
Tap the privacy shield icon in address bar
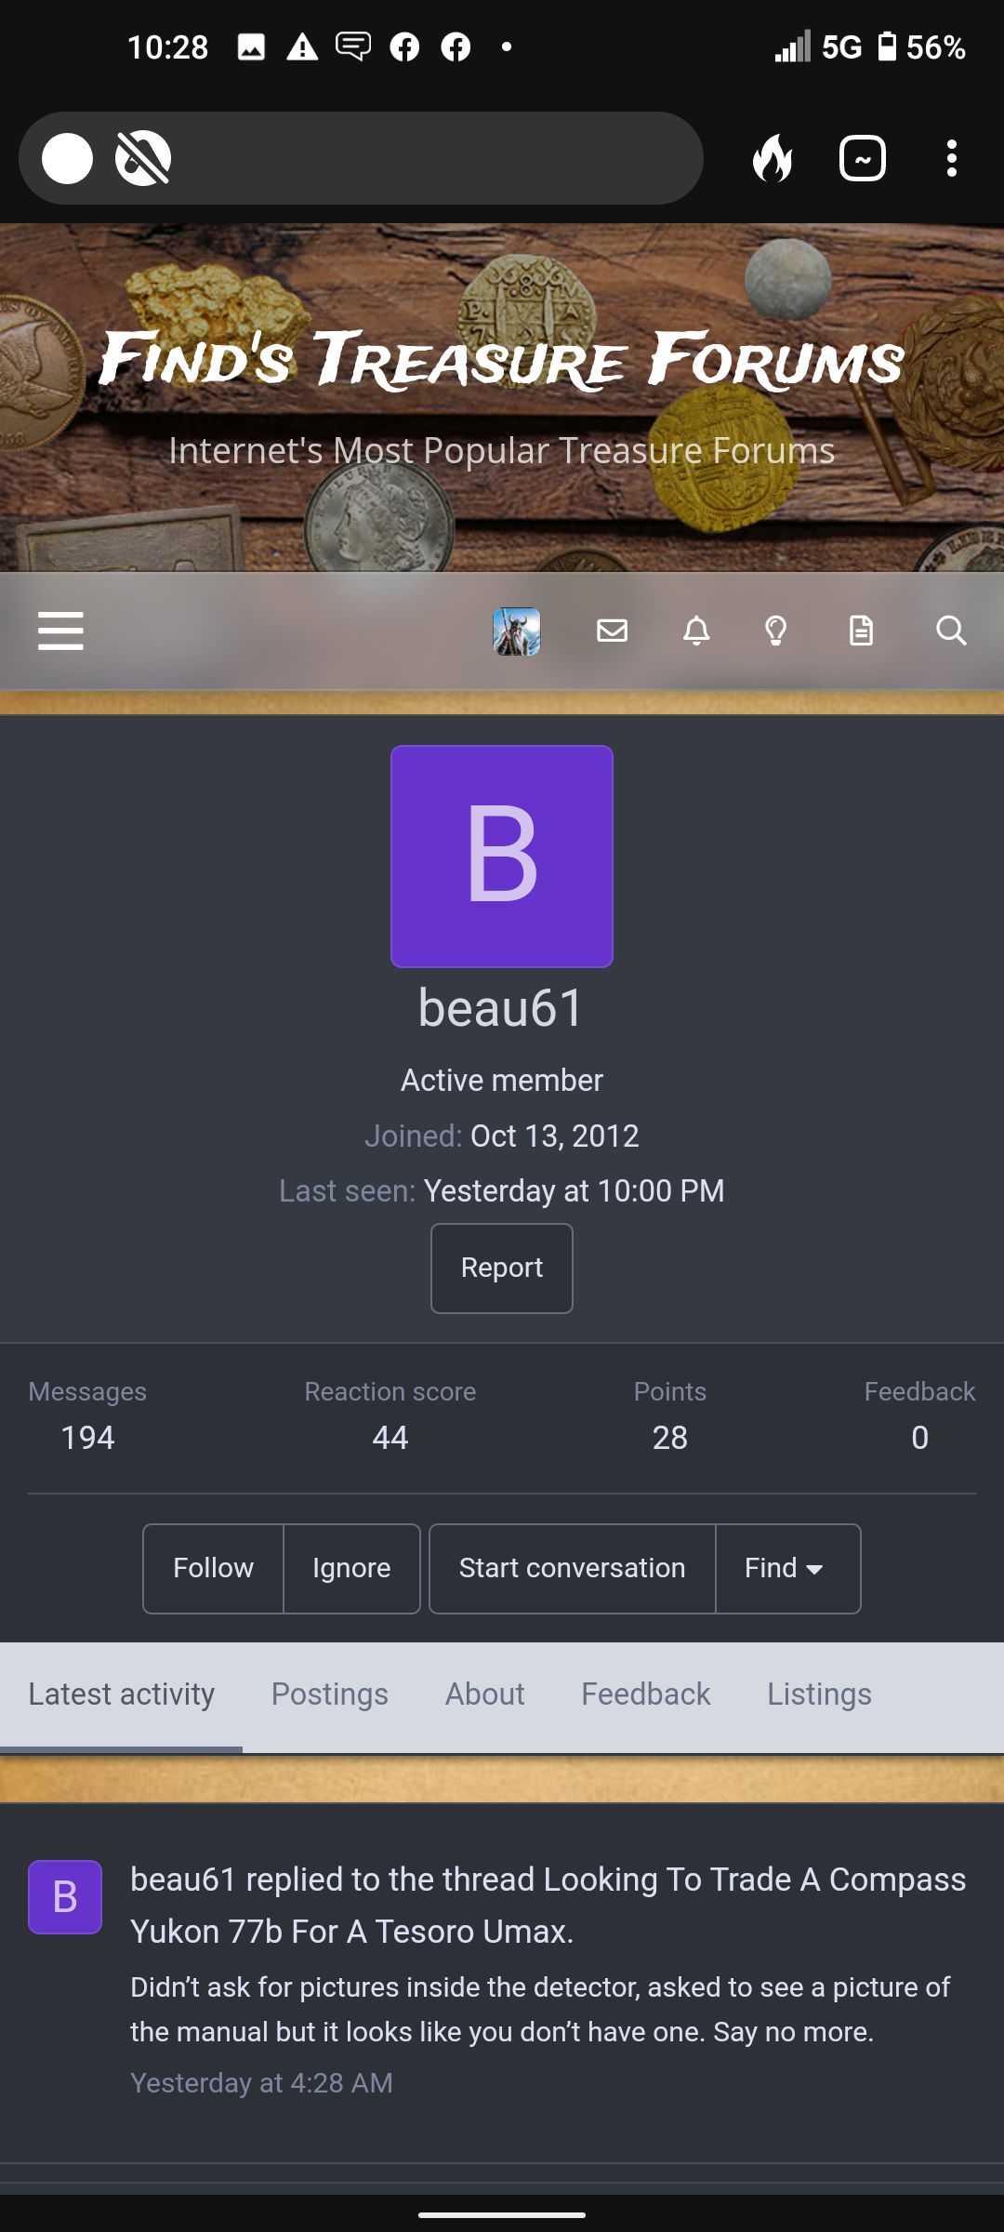[143, 158]
